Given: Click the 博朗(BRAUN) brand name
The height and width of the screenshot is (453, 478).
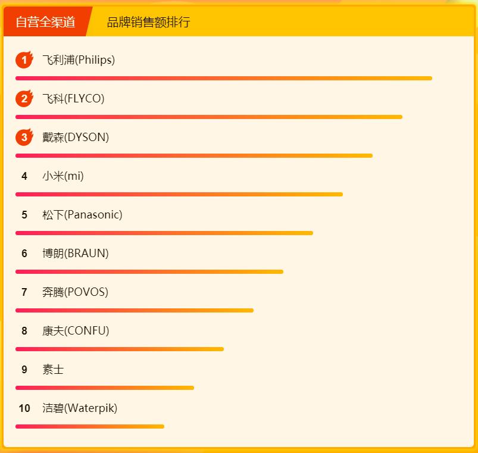Looking at the screenshot, I should pyautogui.click(x=76, y=254).
